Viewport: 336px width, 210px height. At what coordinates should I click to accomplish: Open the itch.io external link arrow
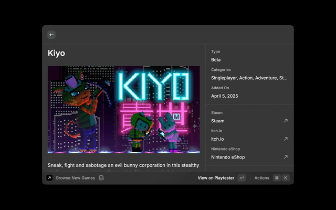(x=286, y=139)
